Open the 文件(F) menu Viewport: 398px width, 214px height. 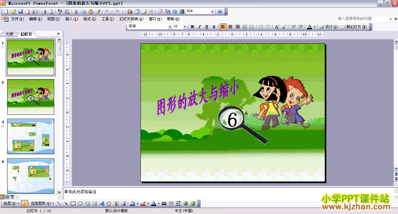click(17, 19)
